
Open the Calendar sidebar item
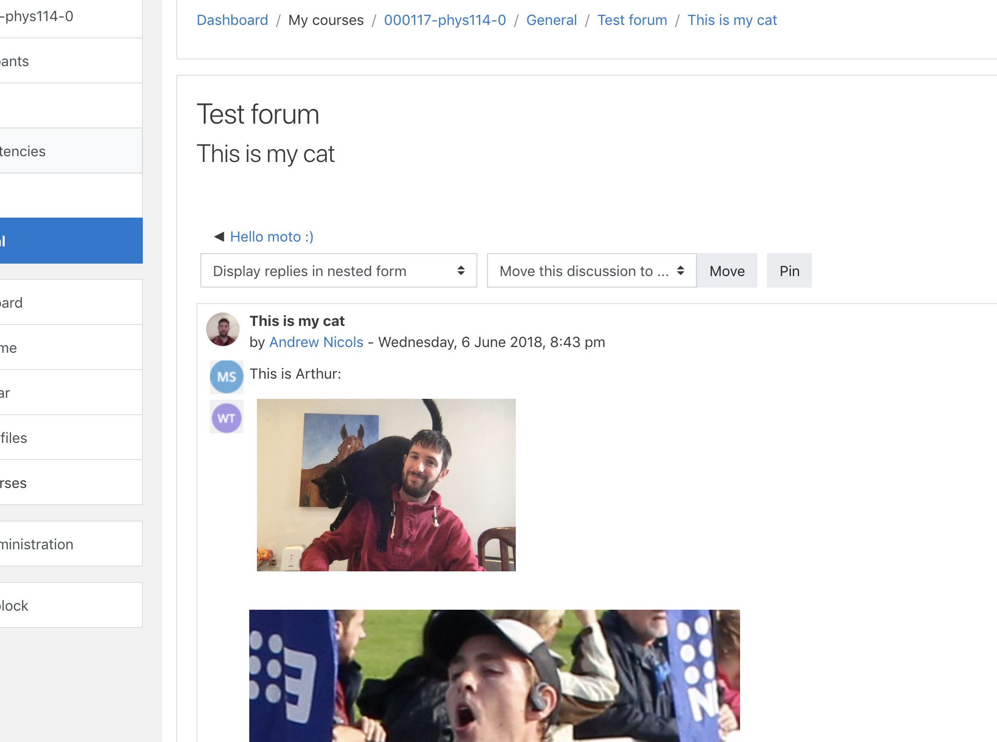click(x=71, y=393)
